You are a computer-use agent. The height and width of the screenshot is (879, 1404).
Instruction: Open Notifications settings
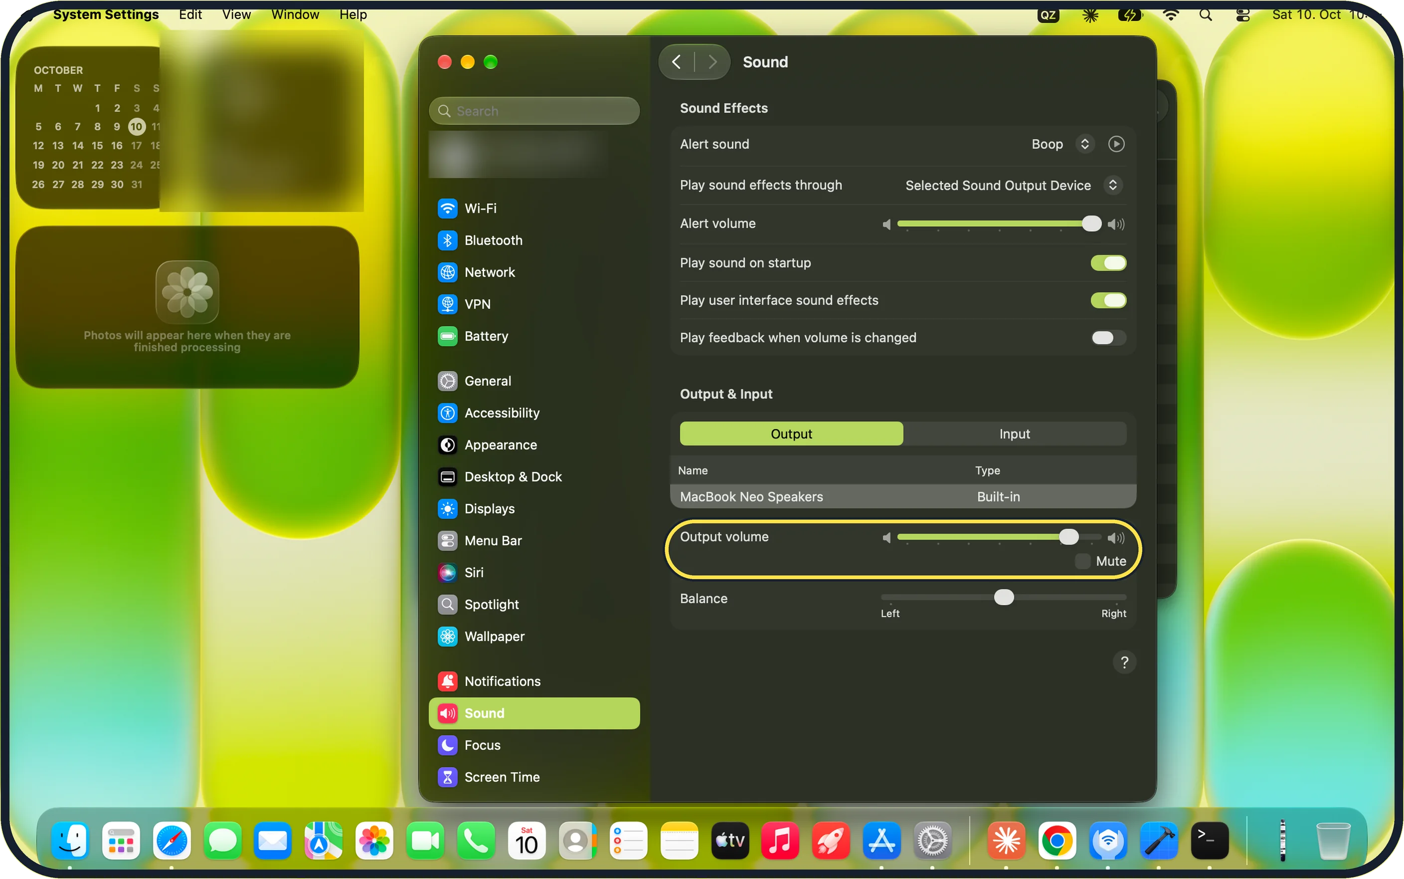coord(534,681)
